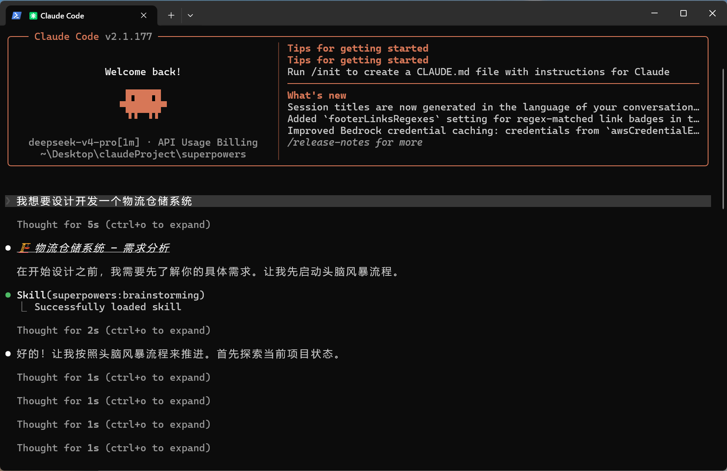Click the 'Improved Bedrock credential caching' line
The height and width of the screenshot is (471, 727).
[x=493, y=131]
